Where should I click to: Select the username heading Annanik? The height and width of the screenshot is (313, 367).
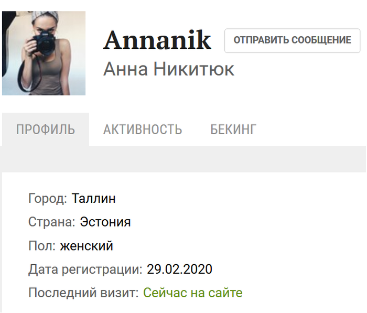(x=157, y=40)
